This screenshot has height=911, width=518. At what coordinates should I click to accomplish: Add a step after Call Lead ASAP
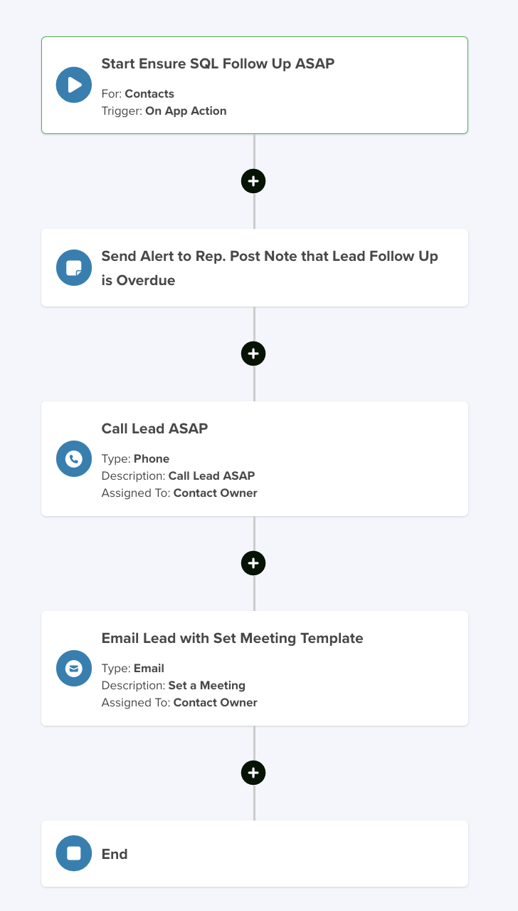[x=253, y=563]
